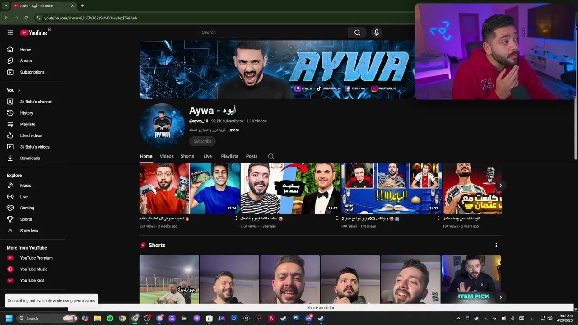Open options for 12:42 video
The height and width of the screenshot is (325, 578).
337,218
